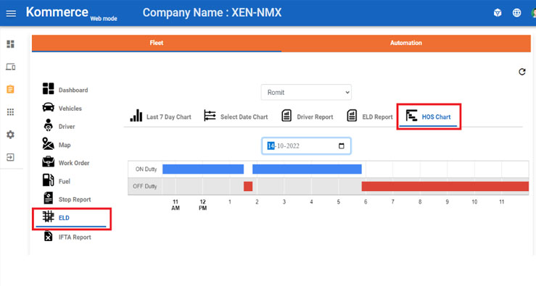The height and width of the screenshot is (286, 536).
Task: Open the Stop Report menu label
Action: tap(75, 200)
